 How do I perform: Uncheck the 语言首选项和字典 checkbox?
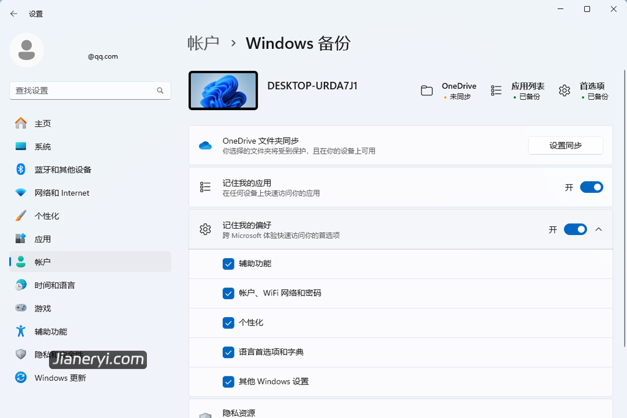(228, 352)
